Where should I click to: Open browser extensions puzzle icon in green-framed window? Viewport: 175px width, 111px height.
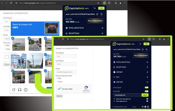click(154, 39)
